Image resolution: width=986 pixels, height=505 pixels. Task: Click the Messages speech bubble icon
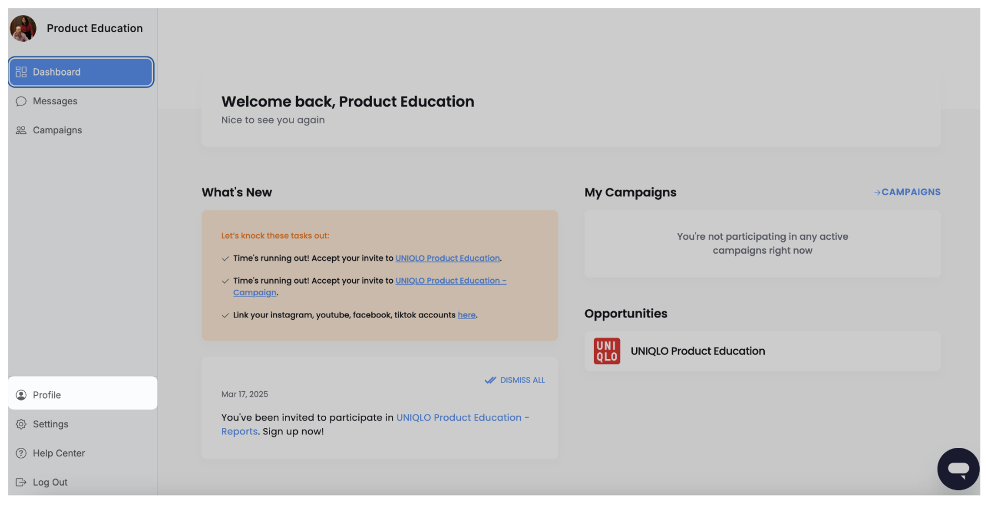(21, 101)
